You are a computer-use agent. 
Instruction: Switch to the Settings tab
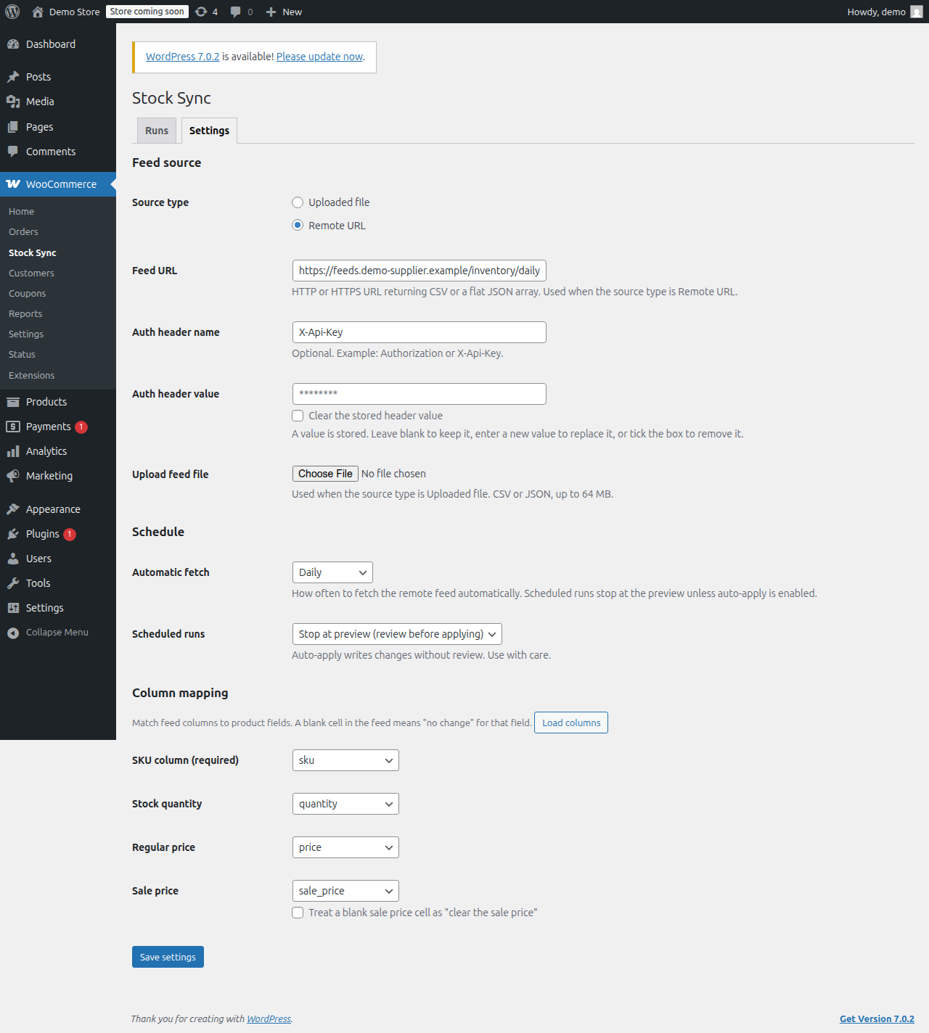coord(209,131)
